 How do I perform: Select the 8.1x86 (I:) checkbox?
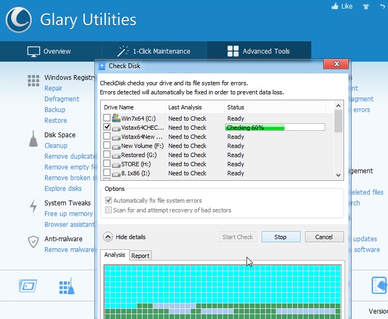107,173
